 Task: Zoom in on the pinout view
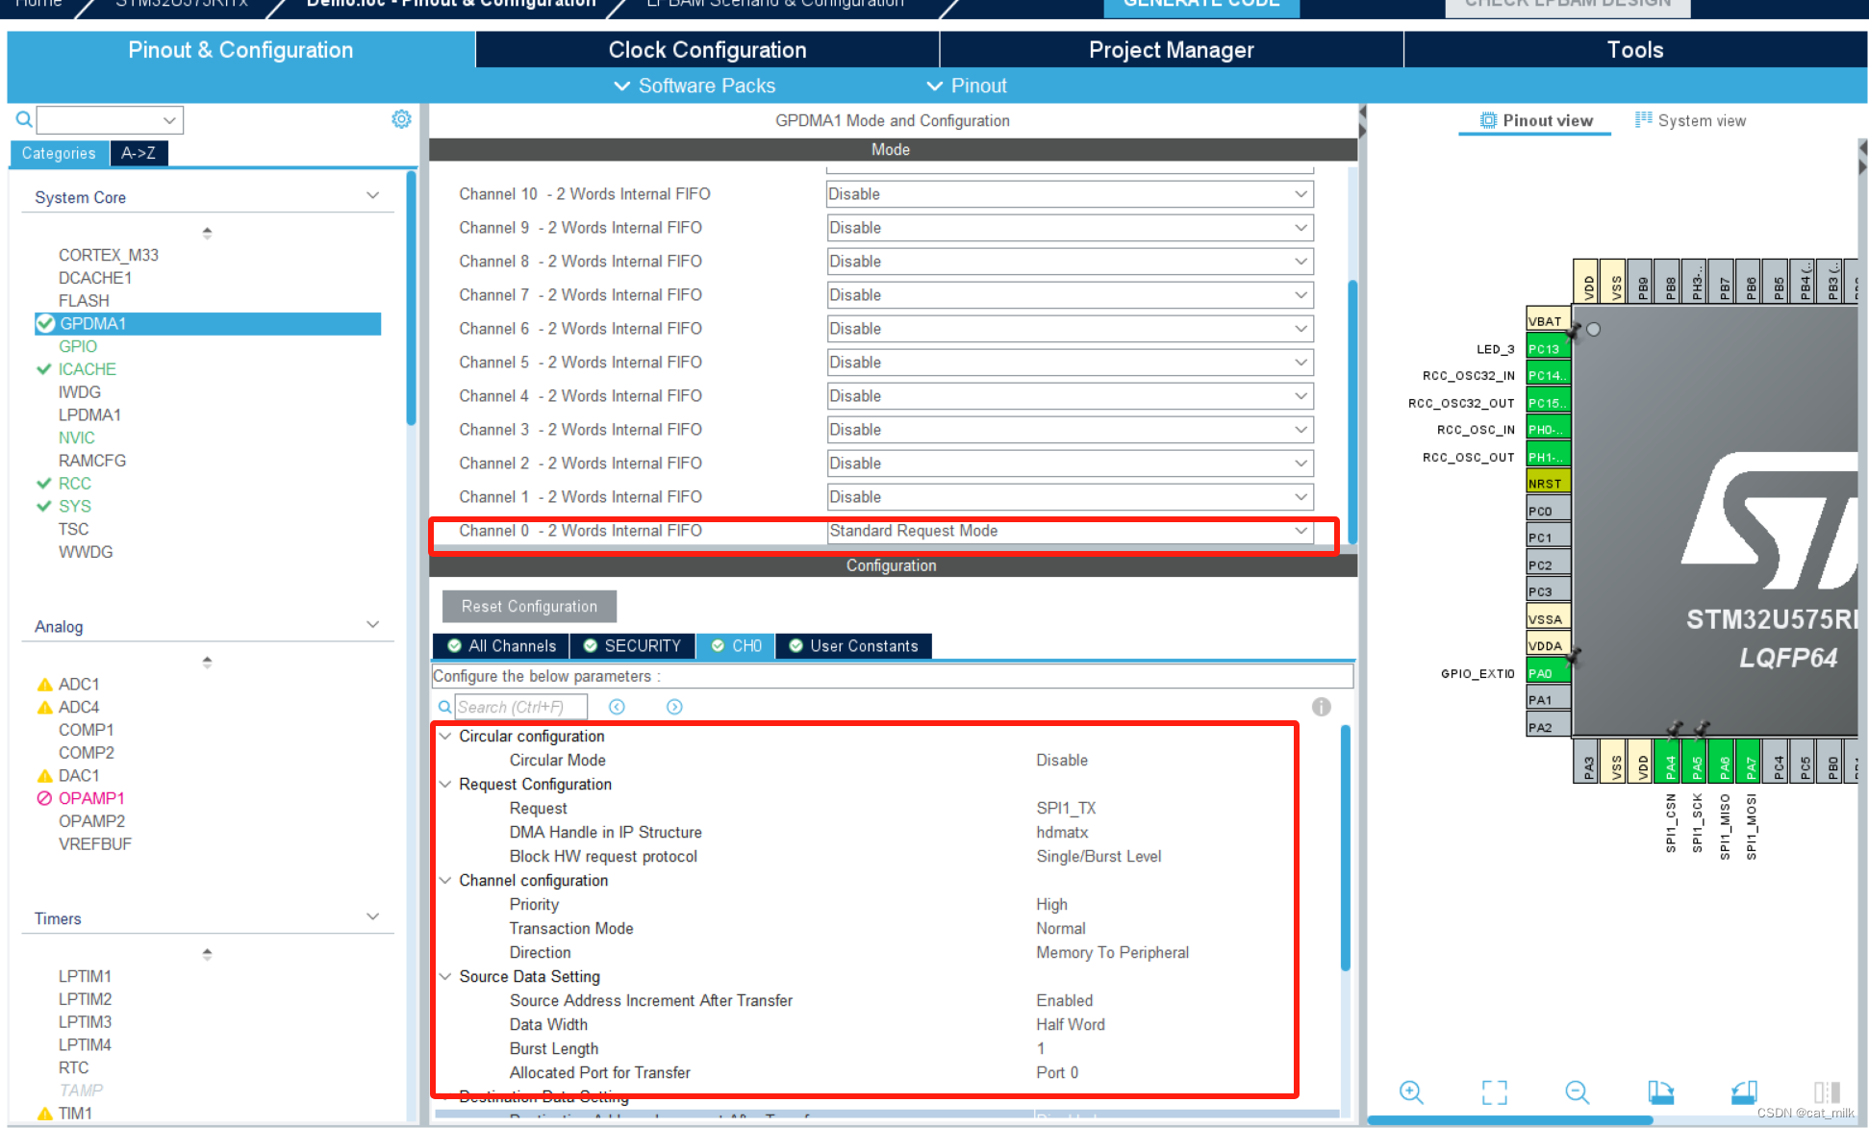coord(1411,1091)
